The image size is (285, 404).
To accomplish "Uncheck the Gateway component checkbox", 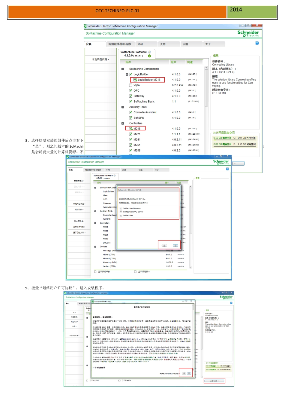I will pos(131,96).
